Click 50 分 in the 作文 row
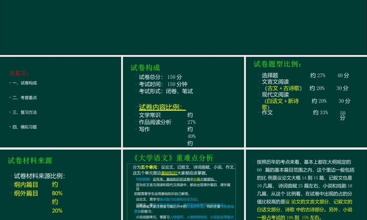Viewport: 367px width, 220px height. (343, 115)
